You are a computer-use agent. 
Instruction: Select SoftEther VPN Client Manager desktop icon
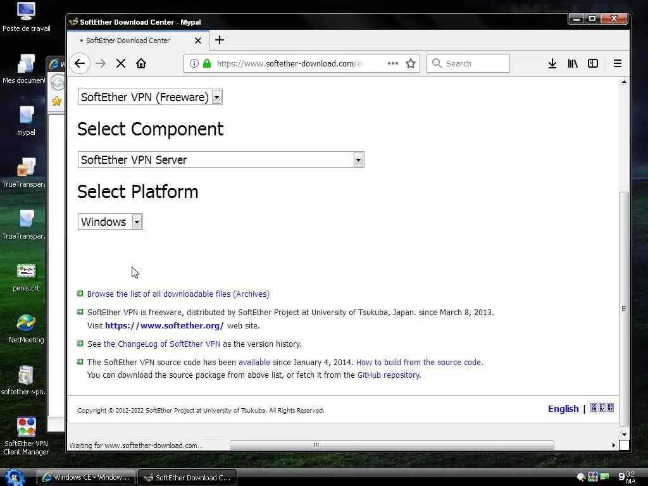coord(26,436)
